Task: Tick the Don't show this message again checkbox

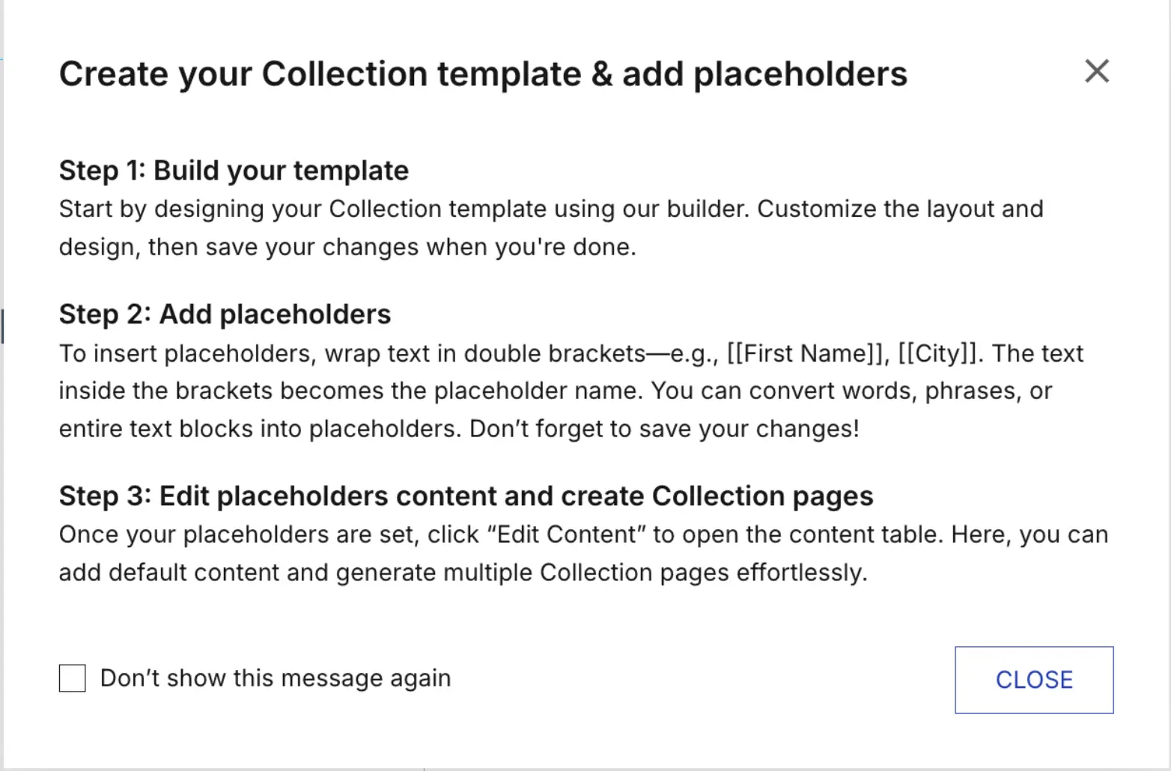Action: 73,678
